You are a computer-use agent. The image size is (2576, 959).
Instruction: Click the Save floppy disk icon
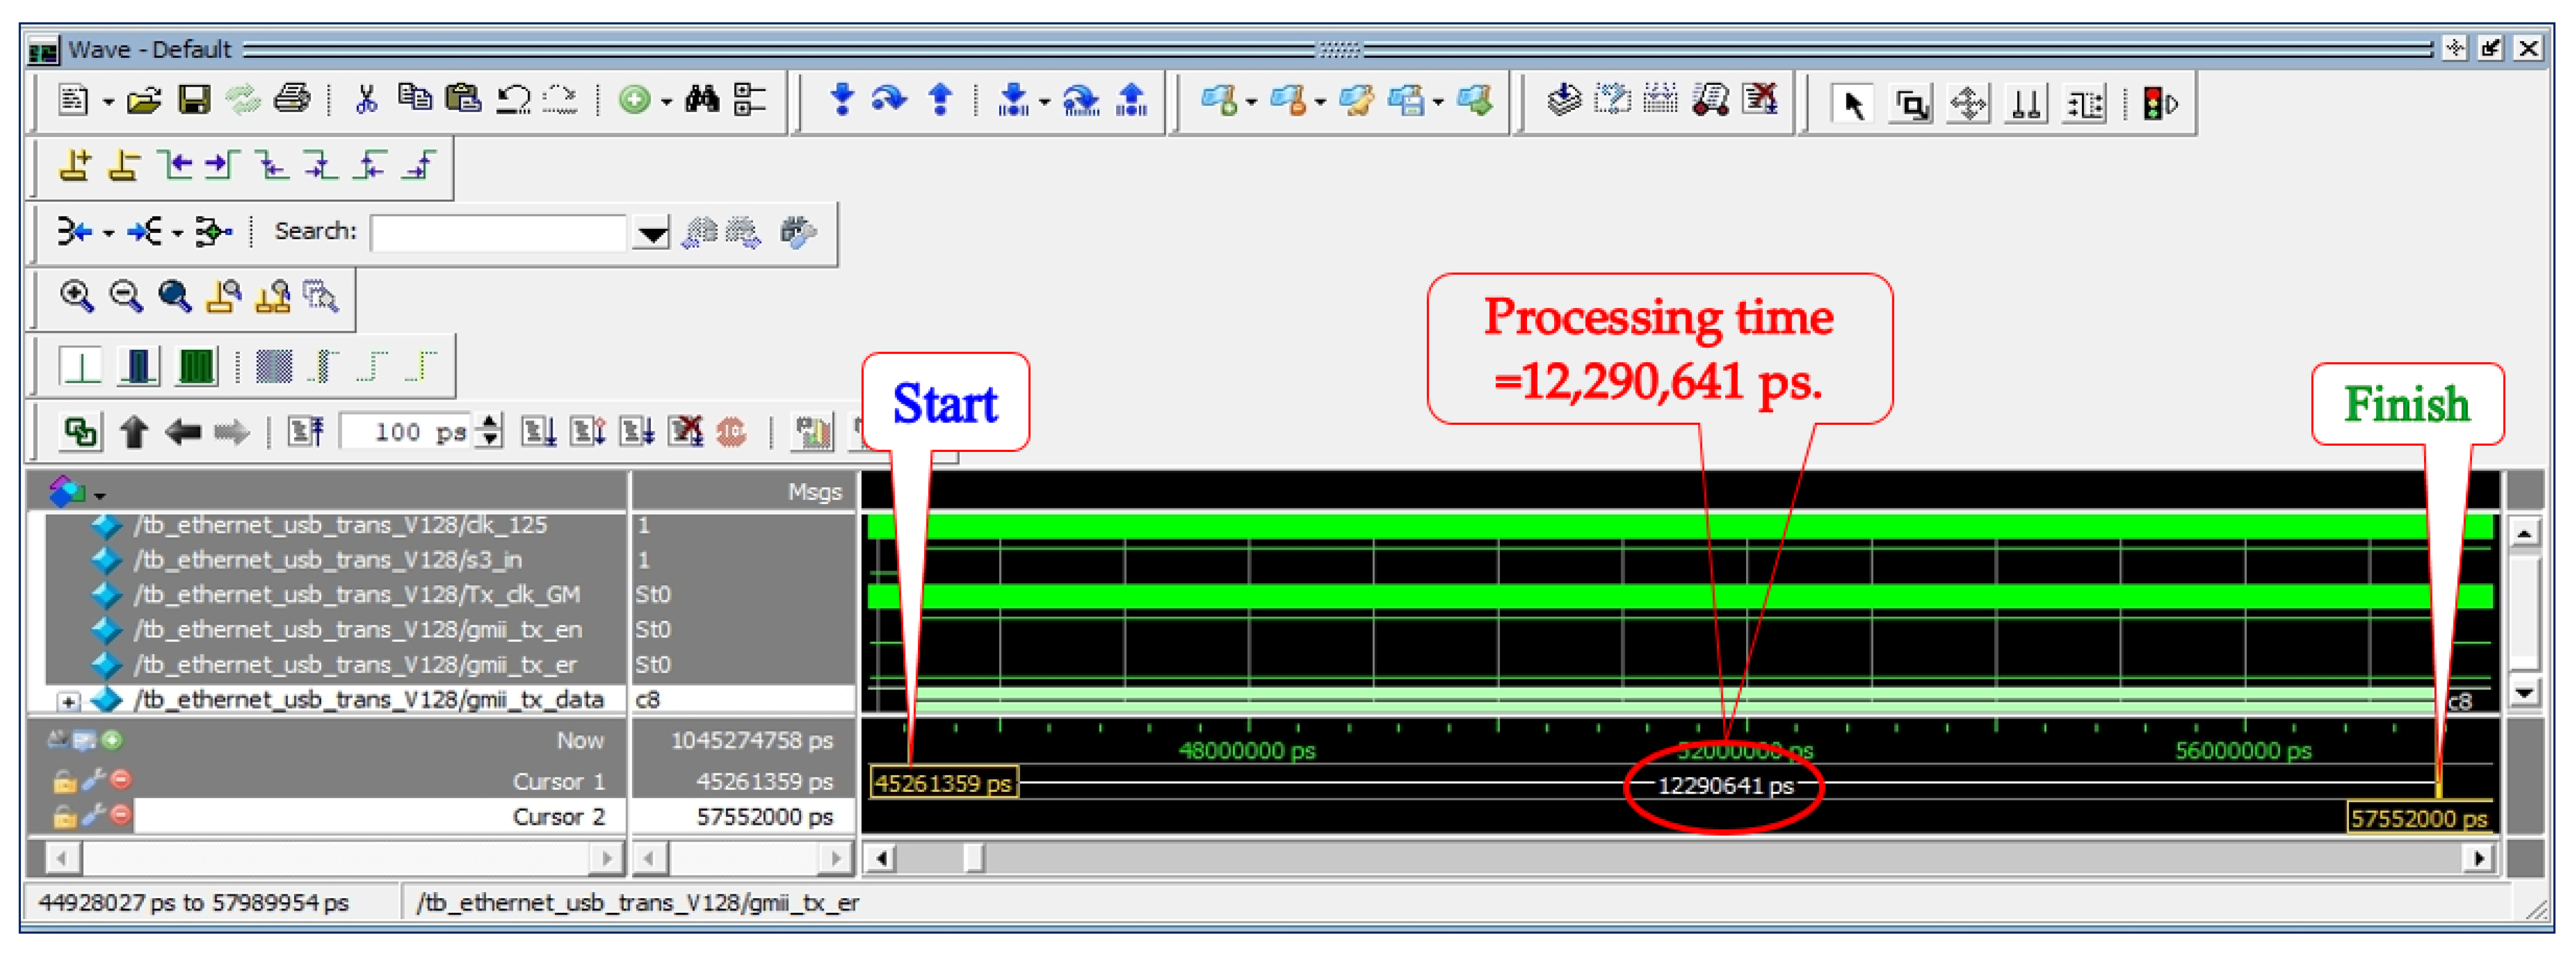tap(194, 100)
